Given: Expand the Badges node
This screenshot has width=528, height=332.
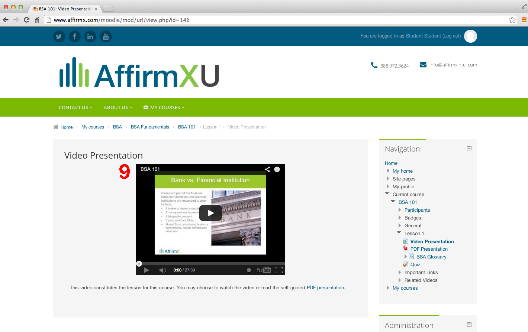Looking at the screenshot, I should 400,218.
